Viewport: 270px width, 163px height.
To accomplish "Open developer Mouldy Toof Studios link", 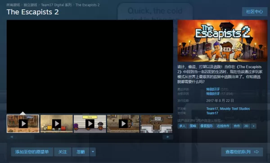I will pyautogui.click(x=235, y=109).
